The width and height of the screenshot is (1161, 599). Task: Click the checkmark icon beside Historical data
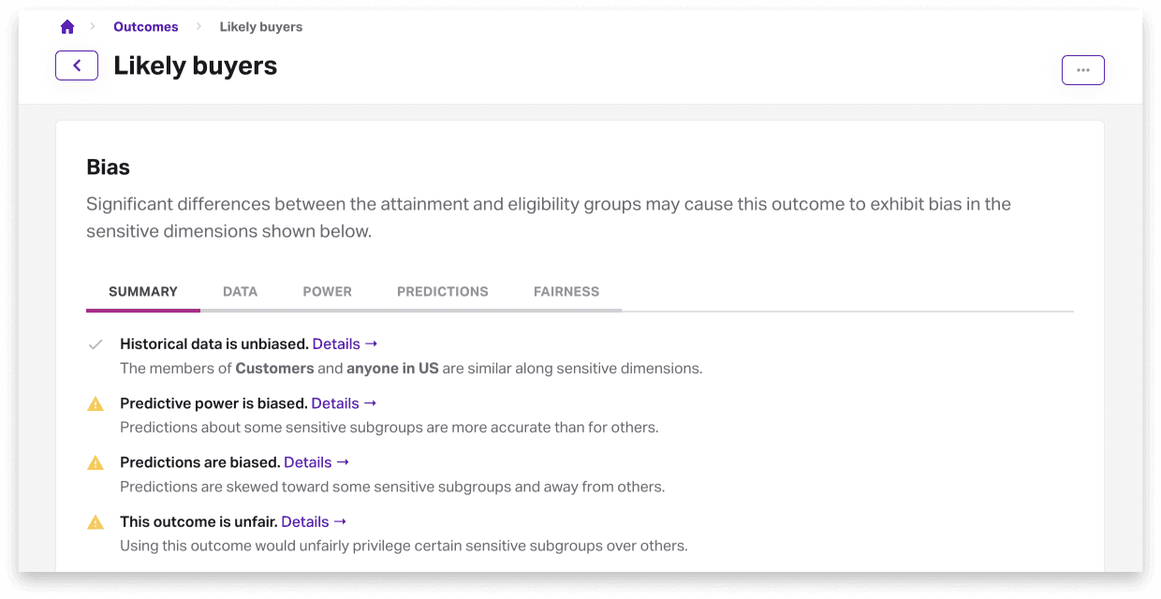(95, 344)
